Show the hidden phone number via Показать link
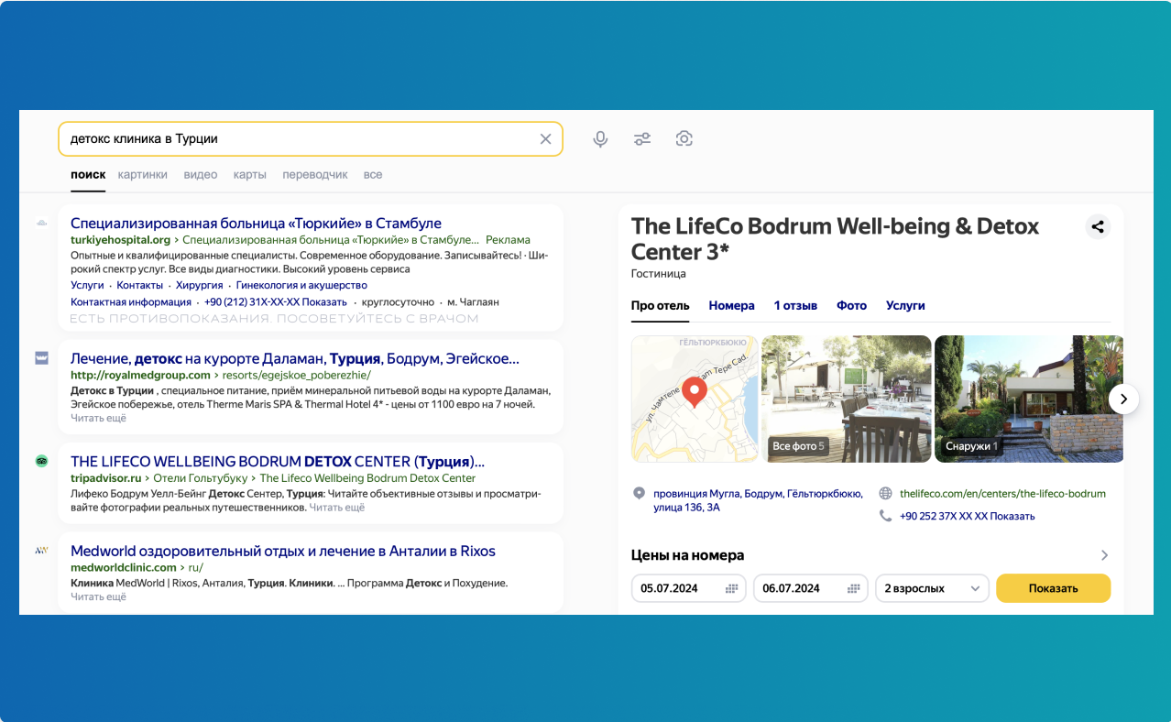 point(1013,515)
